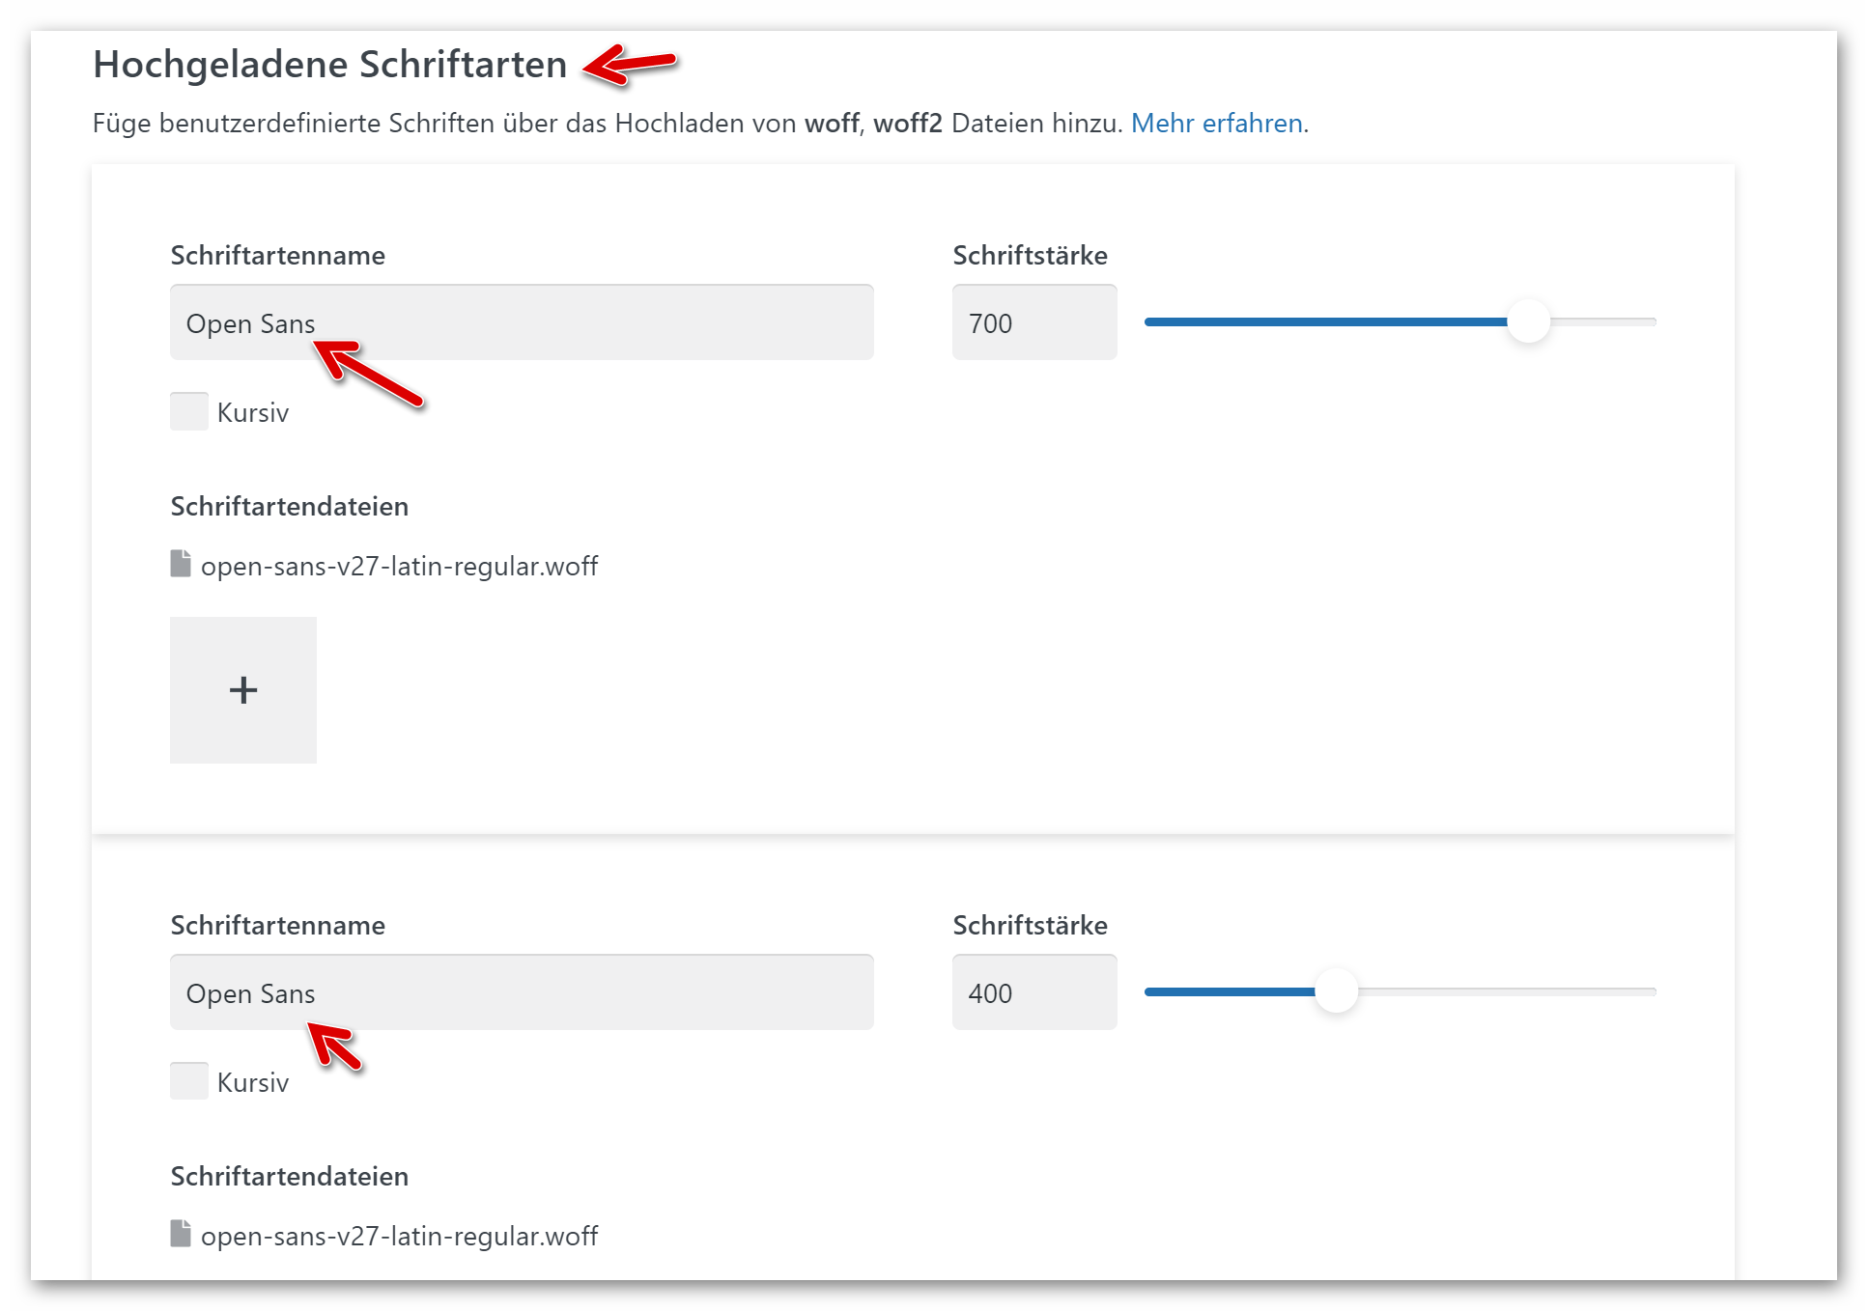Tick the Kursiv checkbox for the 700 weight font
The image size is (1868, 1311).
(x=189, y=411)
